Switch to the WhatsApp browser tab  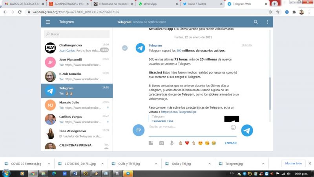[x=158, y=4]
